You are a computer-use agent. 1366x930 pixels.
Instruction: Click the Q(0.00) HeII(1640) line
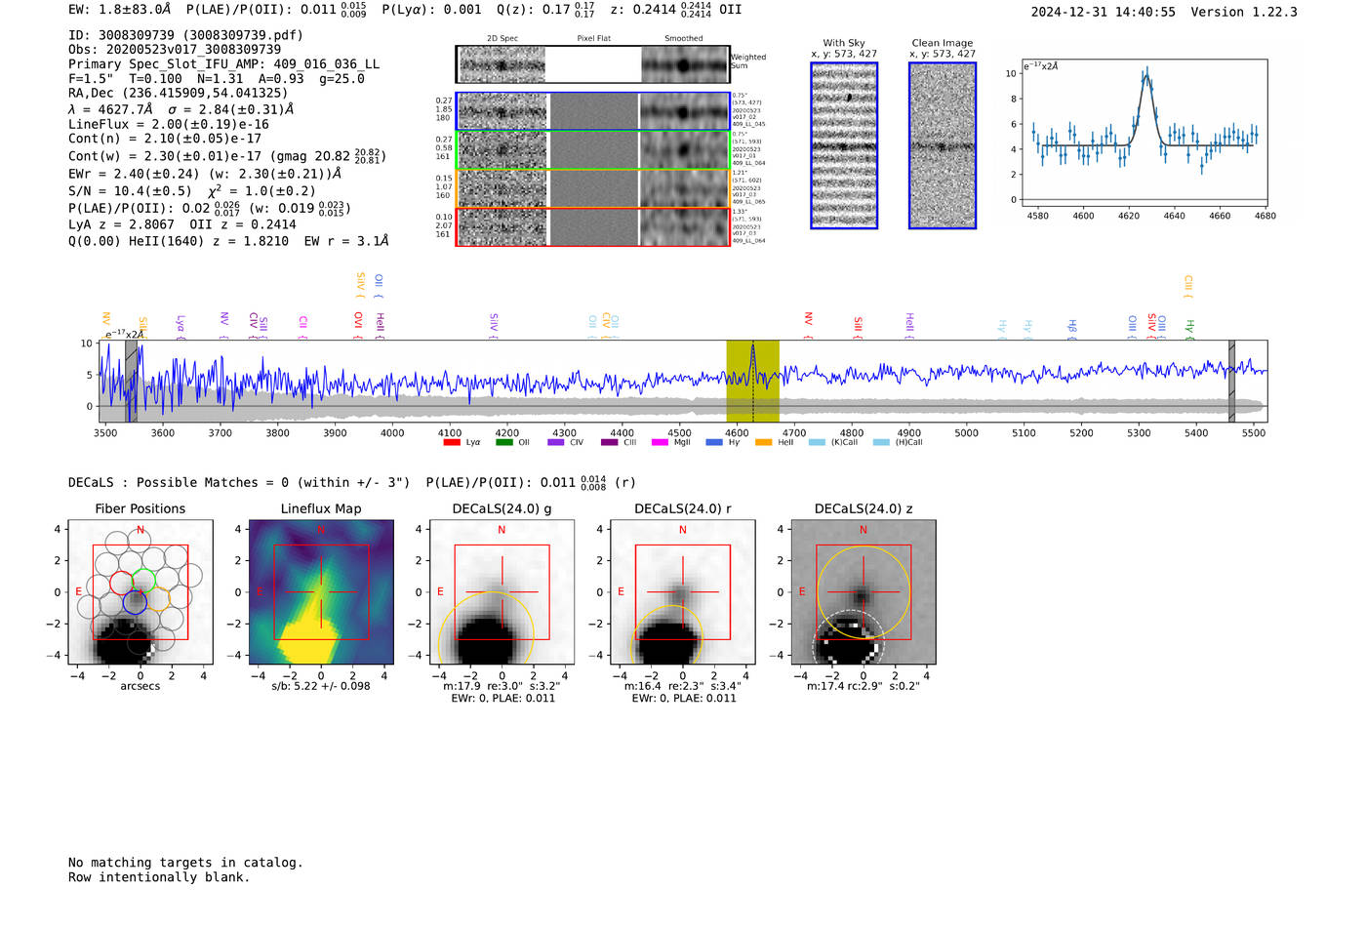(228, 241)
